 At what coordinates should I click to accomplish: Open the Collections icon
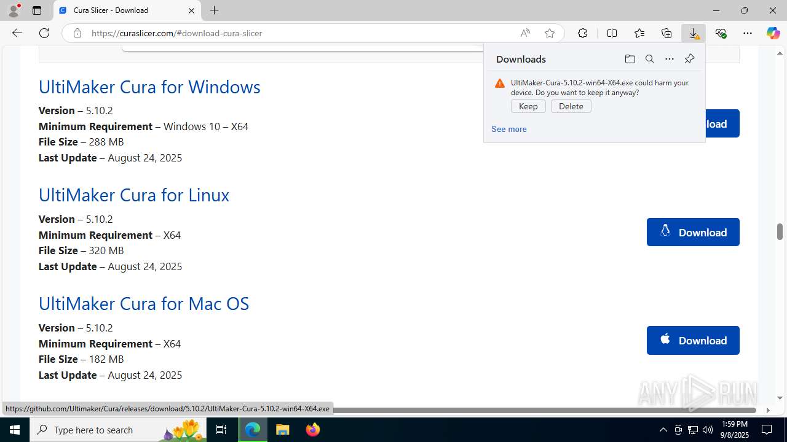click(x=666, y=33)
